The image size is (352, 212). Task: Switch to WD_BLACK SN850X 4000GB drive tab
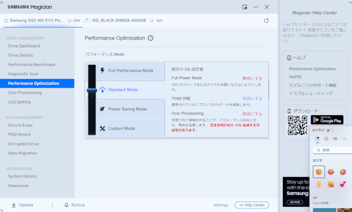tap(119, 20)
